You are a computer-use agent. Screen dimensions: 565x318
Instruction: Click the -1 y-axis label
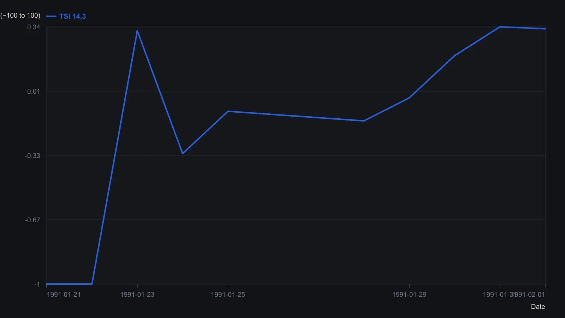coord(37,284)
